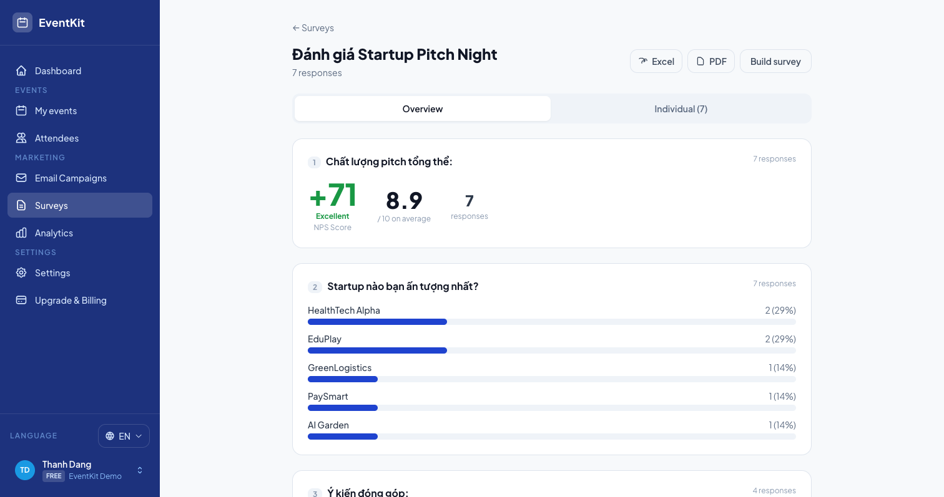This screenshot has width=944, height=497.
Task: Click the Dashboard home icon
Action: tap(21, 70)
